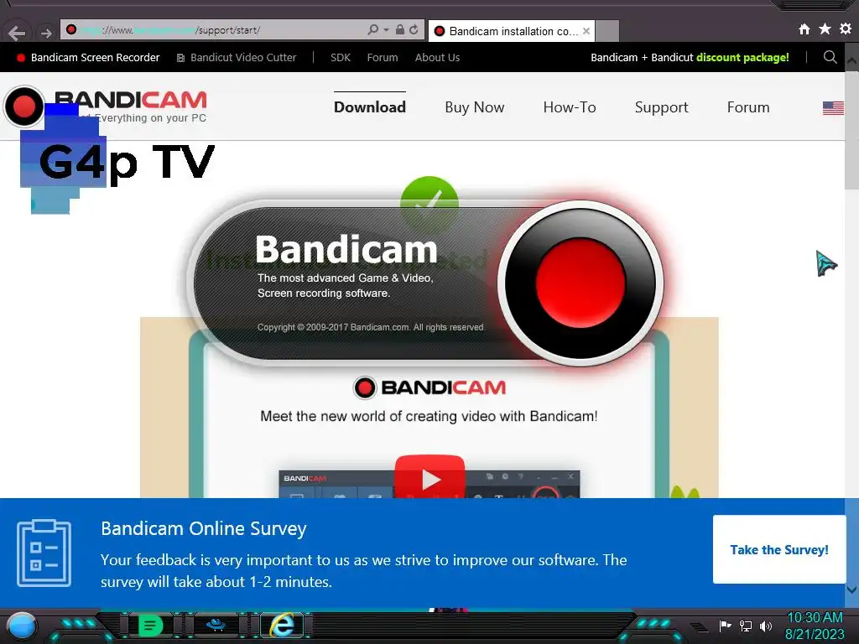Open the address bar dropdown arrow
Screen dimensions: 859x644
[x=386, y=30]
